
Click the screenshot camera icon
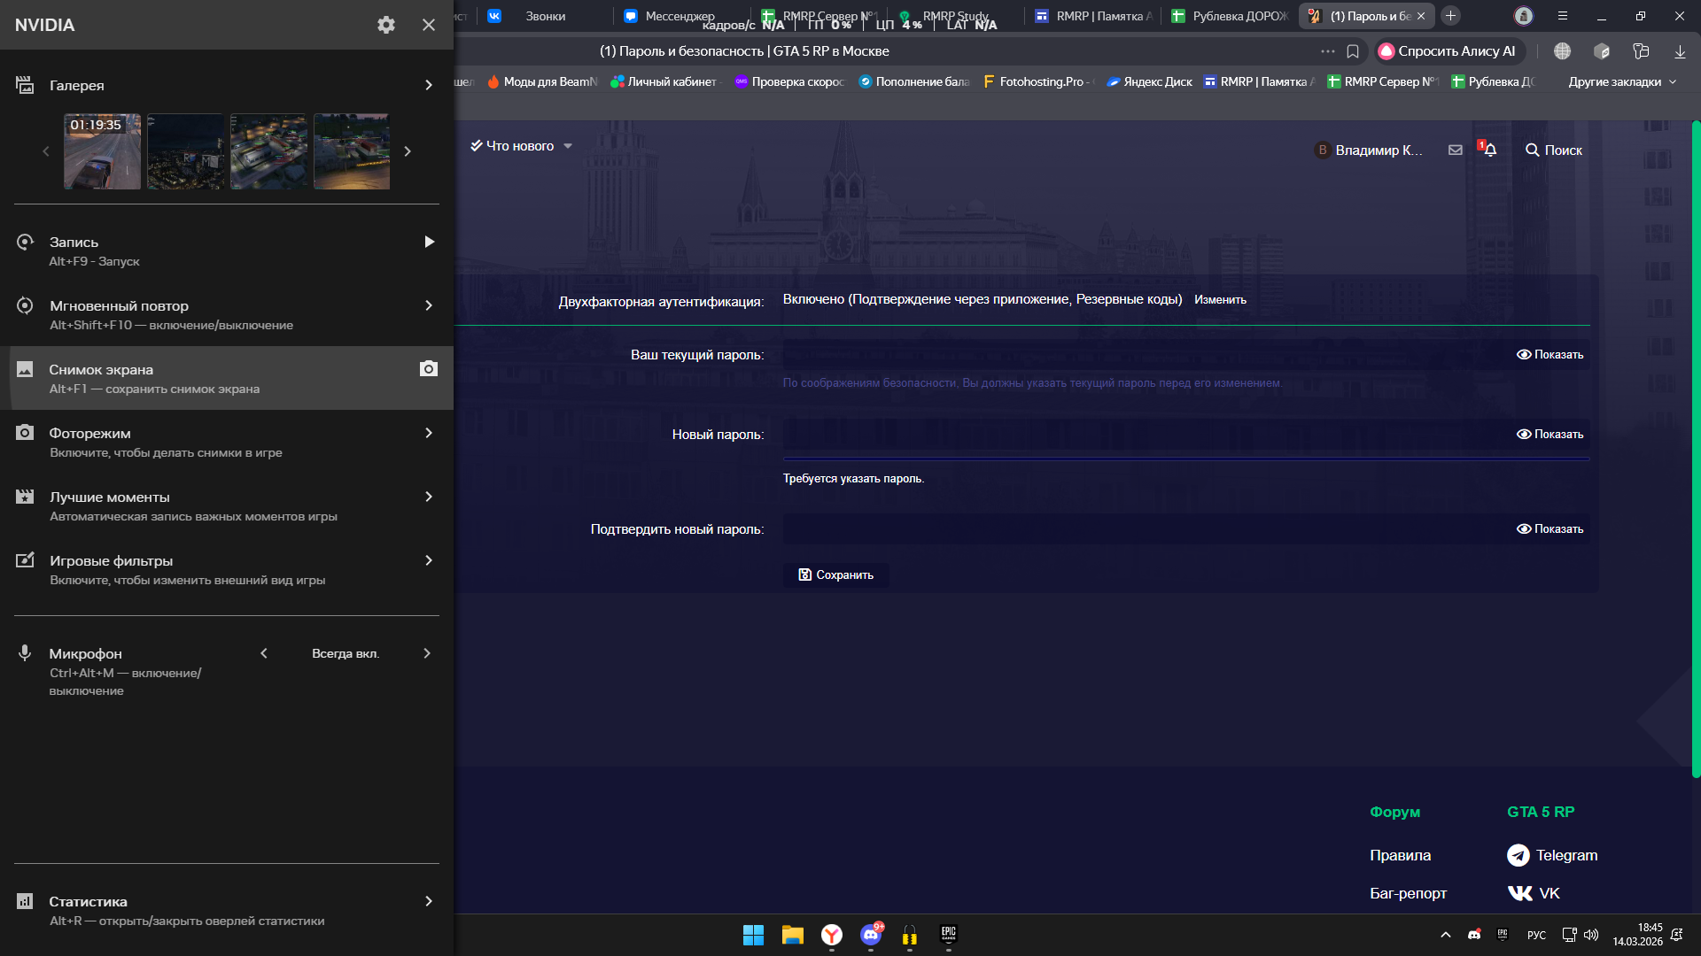(428, 369)
